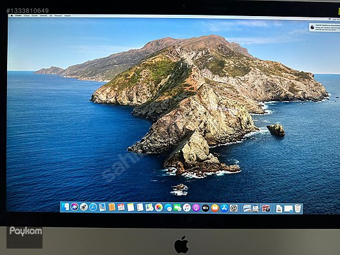Open Music app note icon
The width and height of the screenshot is (340, 255).
click(187, 208)
